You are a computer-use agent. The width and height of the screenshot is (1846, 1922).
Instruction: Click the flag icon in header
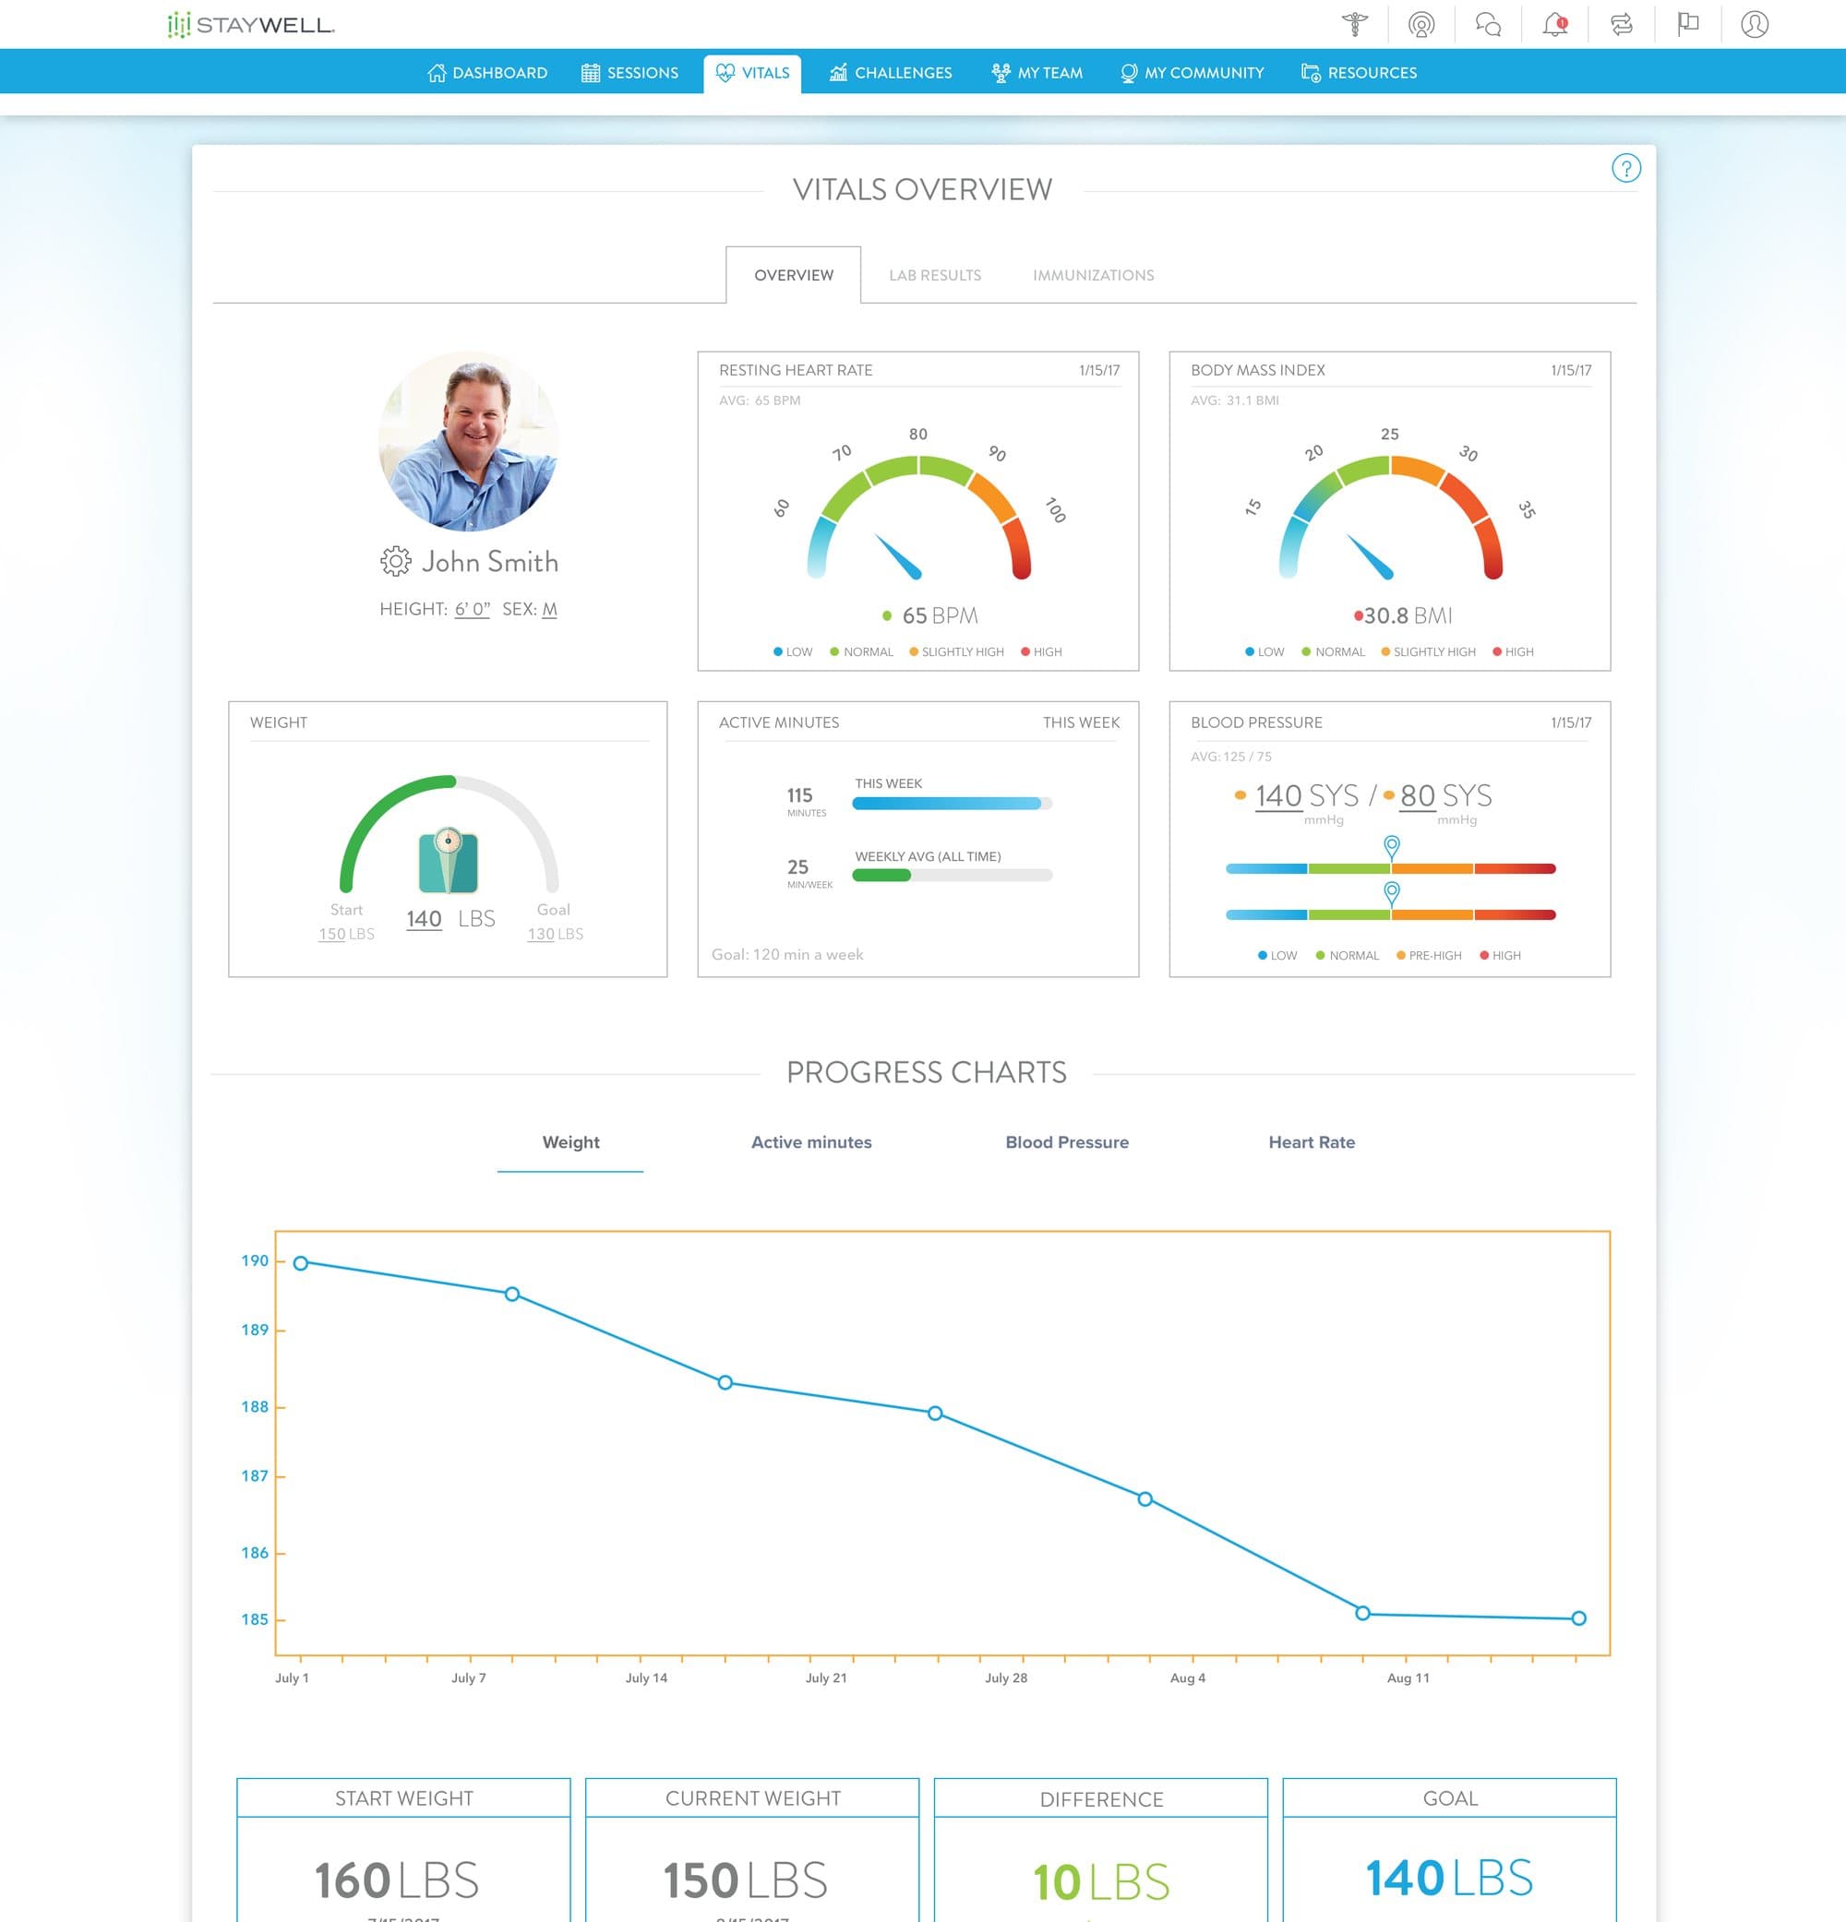point(1688,25)
